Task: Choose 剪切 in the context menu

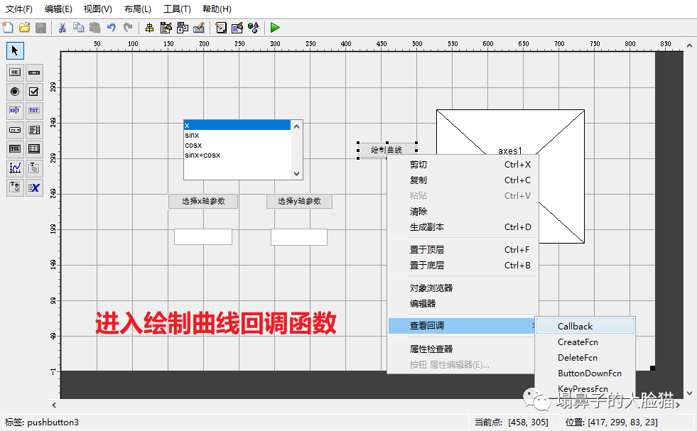Action: tap(463, 165)
